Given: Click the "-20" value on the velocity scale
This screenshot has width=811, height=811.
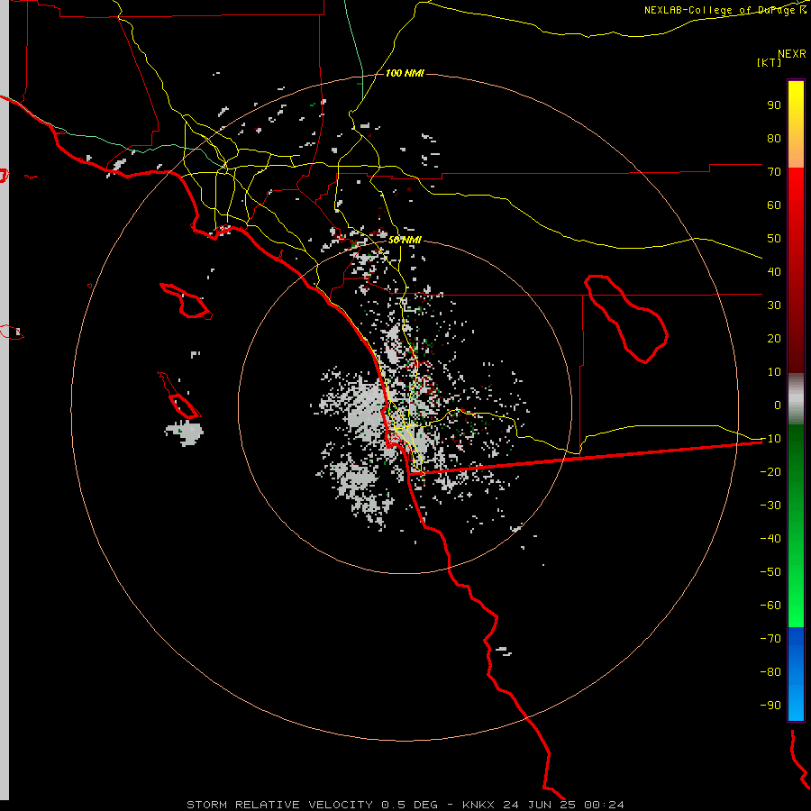Looking at the screenshot, I should click(x=770, y=471).
